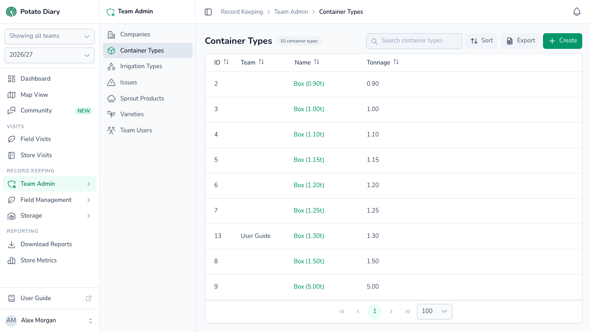Open Store Metrics
Viewport: 591px width, 332px height.
[49, 261]
